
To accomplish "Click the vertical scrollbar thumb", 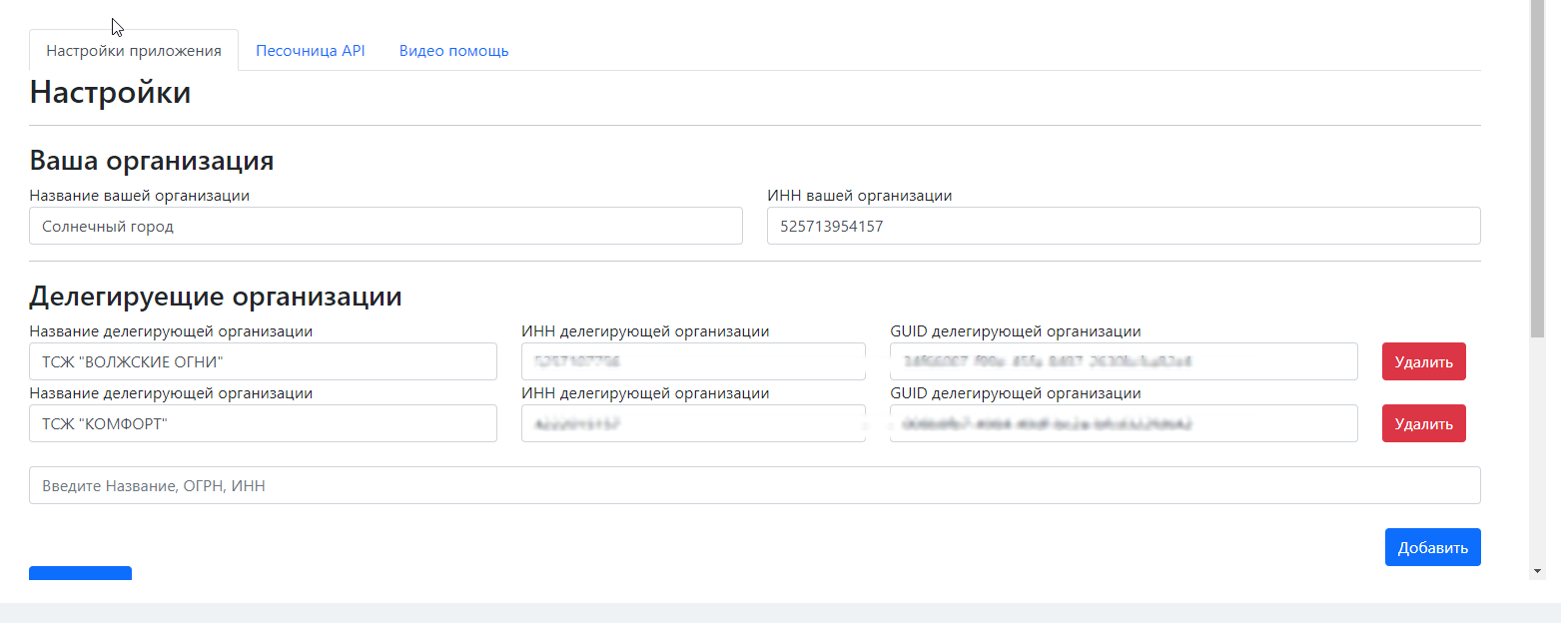I will 1537,170.
